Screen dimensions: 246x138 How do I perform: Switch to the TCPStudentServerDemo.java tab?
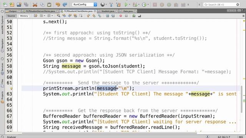[x=40, y=11]
